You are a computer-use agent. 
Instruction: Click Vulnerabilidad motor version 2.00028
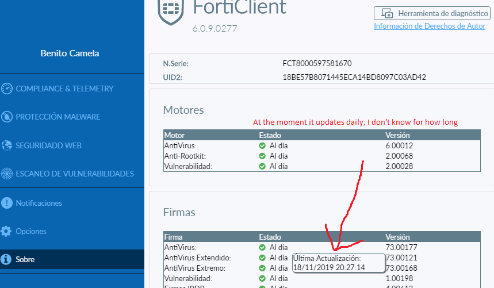coord(399,167)
